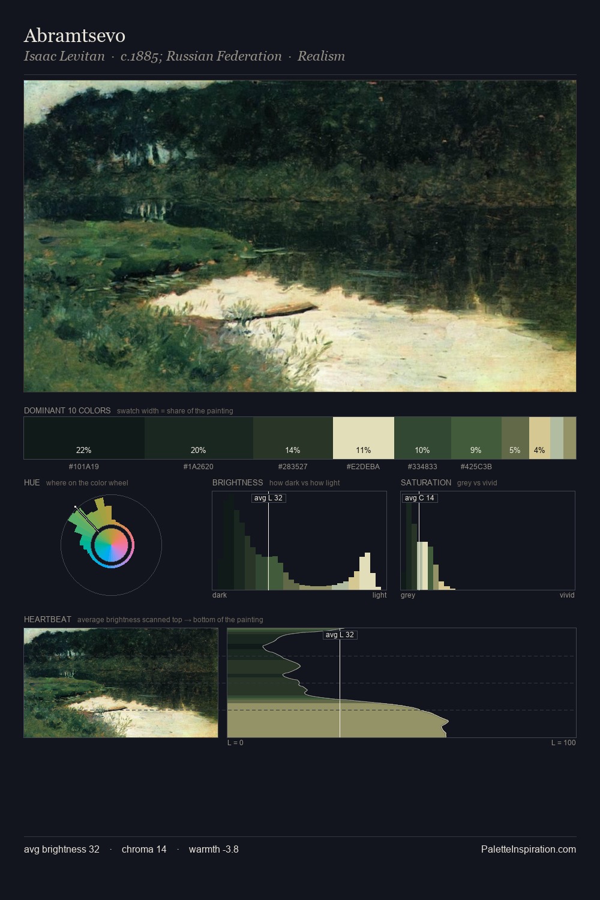Click the 'SATURATION' section heading
The width and height of the screenshot is (600, 900).
426,482
